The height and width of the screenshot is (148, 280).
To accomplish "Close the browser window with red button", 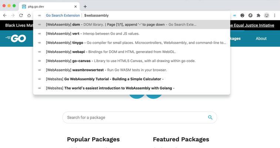I will pos(4,6).
